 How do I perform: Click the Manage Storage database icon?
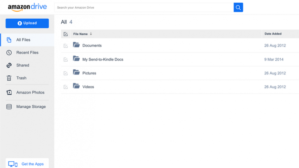point(9,107)
